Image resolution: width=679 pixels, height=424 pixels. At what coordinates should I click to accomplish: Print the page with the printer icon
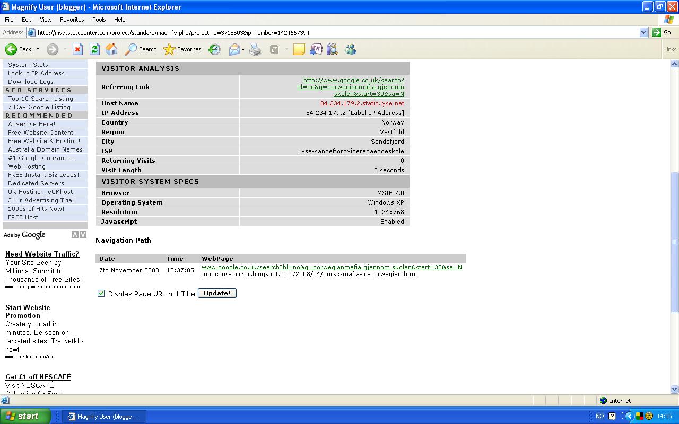click(x=256, y=49)
